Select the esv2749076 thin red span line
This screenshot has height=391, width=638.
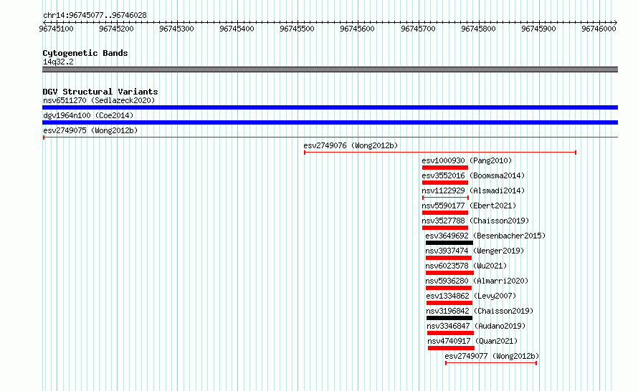(x=440, y=153)
